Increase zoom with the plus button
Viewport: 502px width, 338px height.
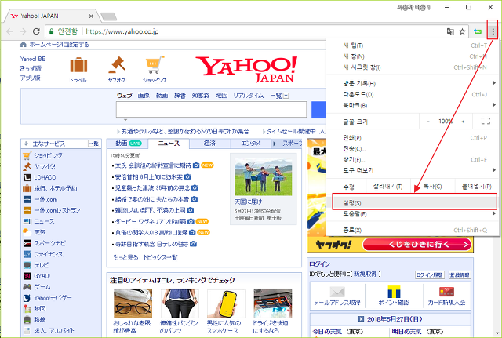[x=463, y=122]
